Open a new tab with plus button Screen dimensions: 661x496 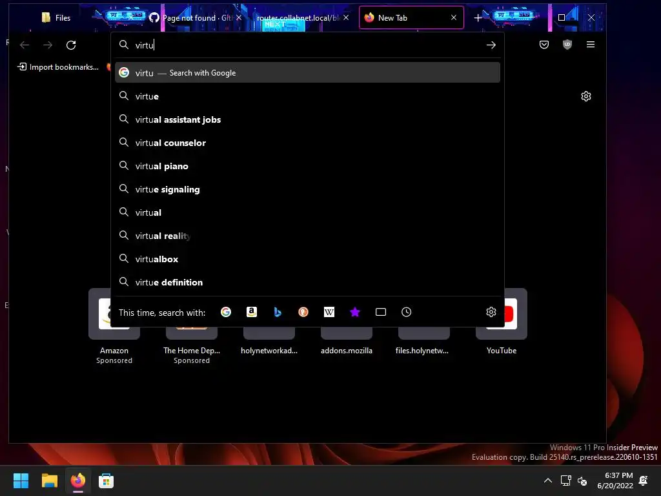[x=478, y=17]
